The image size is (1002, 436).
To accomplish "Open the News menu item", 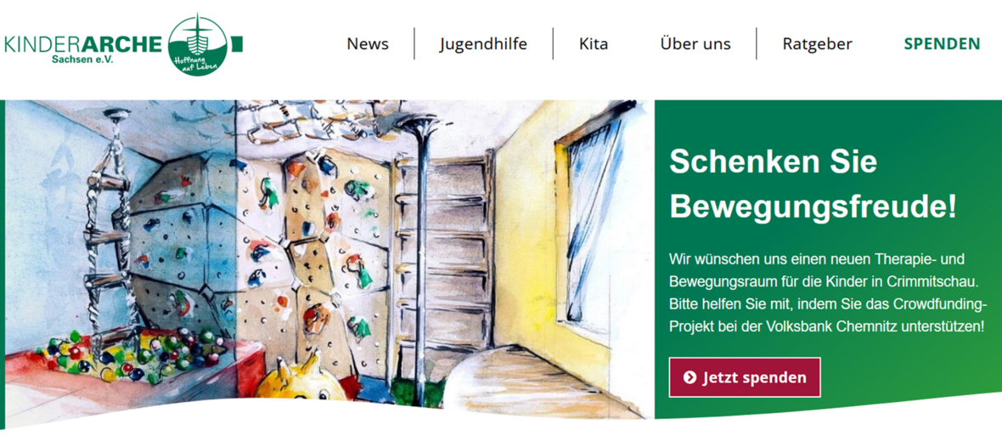I will pos(368,44).
